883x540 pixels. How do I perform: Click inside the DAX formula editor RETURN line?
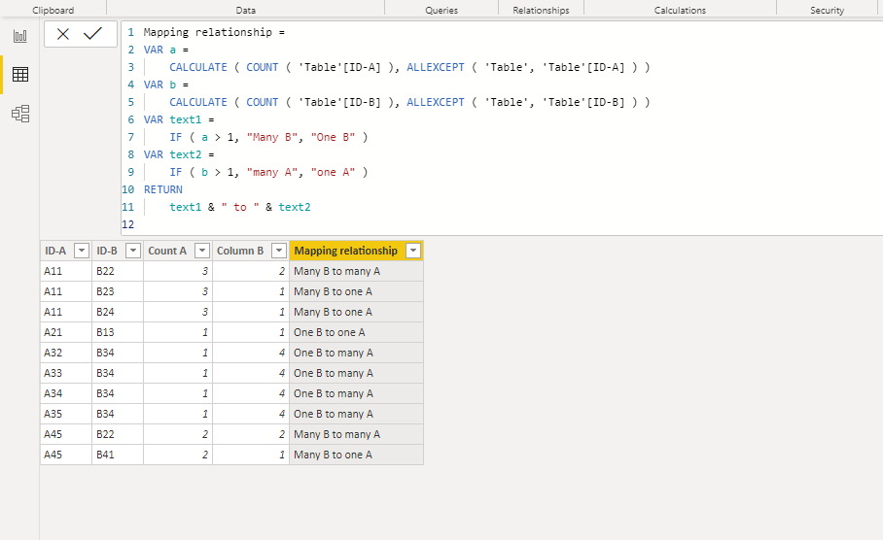[163, 189]
